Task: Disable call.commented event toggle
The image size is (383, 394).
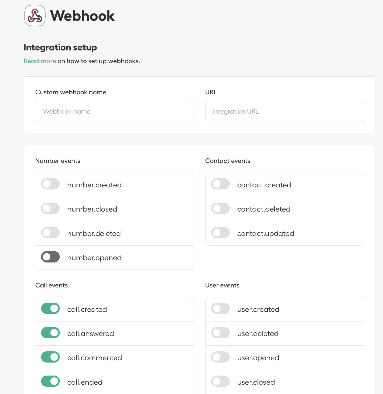Action: [x=50, y=357]
